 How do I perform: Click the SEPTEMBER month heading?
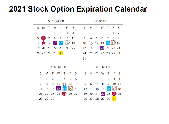pyautogui.click(x=56, y=21)
